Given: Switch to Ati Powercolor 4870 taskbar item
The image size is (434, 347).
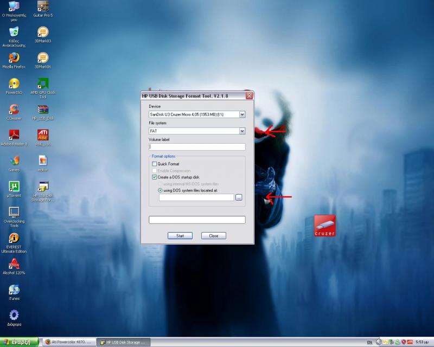Looking at the screenshot, I should [69, 342].
